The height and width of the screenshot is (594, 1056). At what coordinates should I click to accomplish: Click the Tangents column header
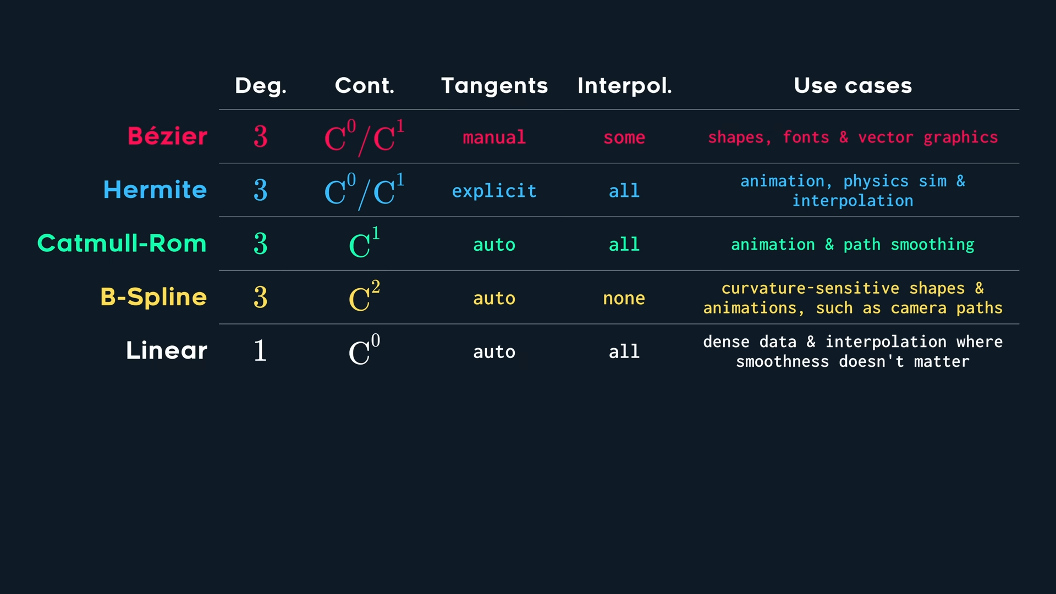[x=494, y=85]
